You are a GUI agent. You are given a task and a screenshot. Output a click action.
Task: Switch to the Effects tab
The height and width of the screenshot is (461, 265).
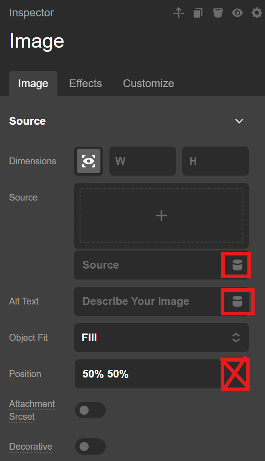pyautogui.click(x=85, y=83)
